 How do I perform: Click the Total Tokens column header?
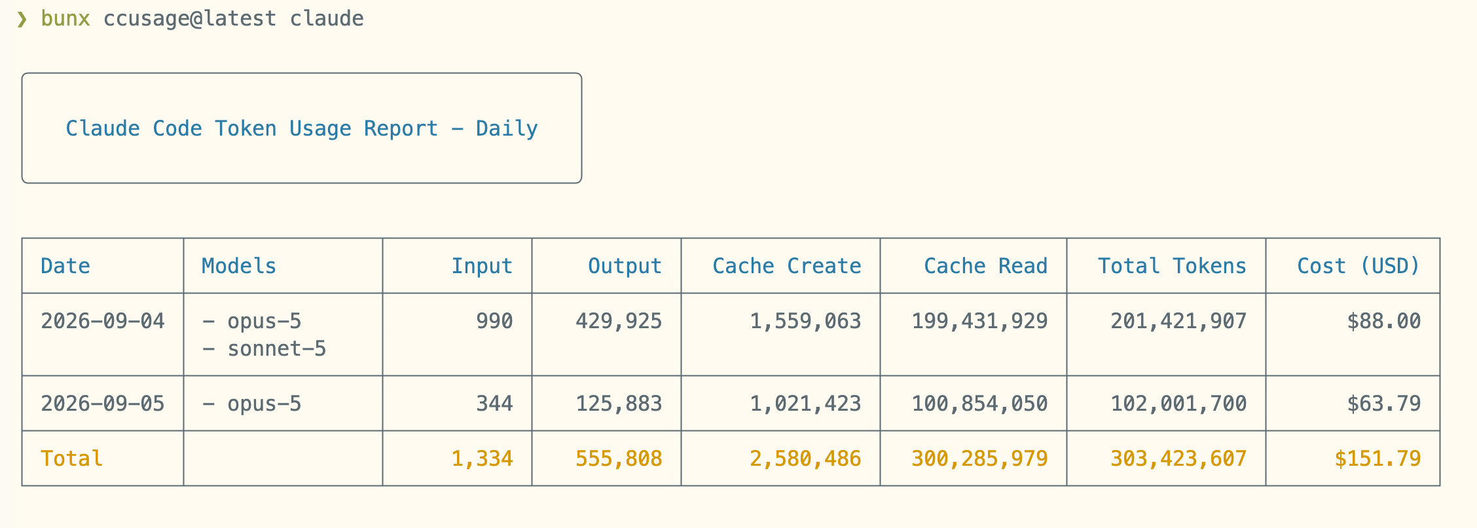coord(1172,266)
